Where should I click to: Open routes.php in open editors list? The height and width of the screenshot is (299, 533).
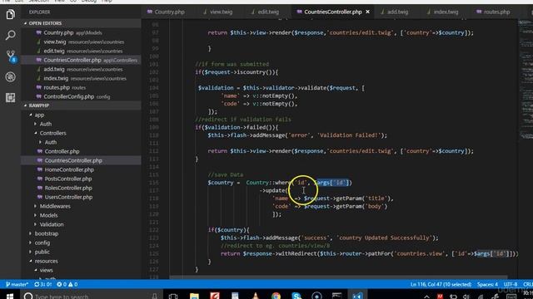[x=81, y=87]
